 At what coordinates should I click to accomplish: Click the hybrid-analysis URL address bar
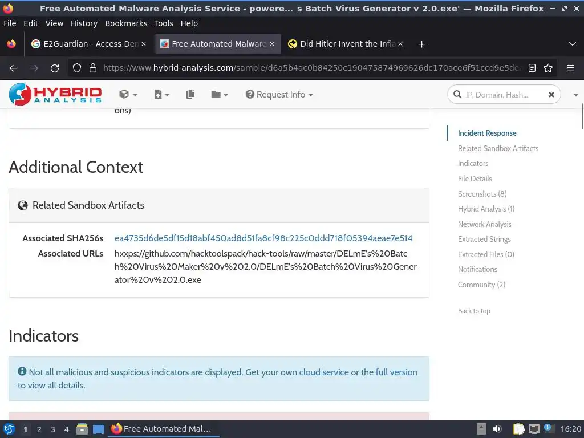tap(312, 68)
